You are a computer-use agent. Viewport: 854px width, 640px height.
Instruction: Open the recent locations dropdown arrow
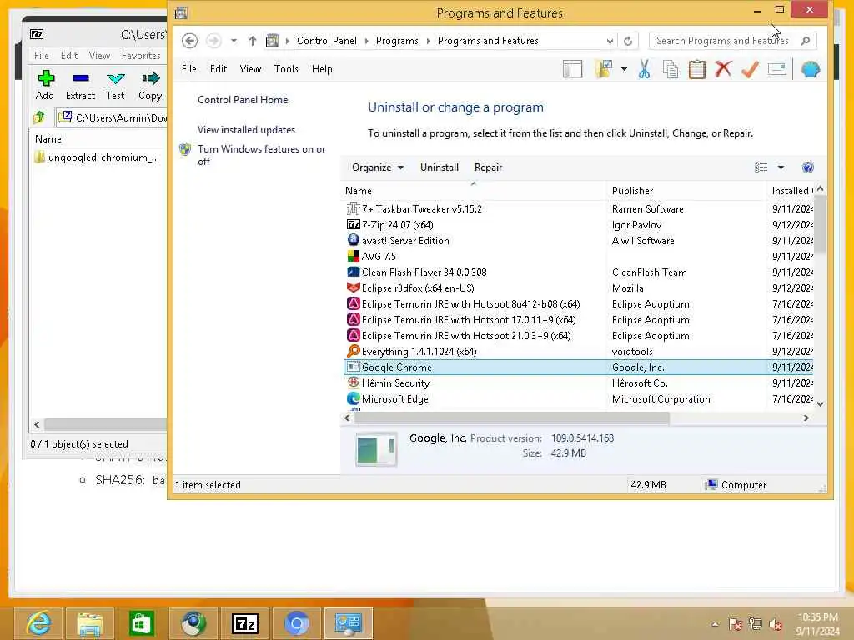click(234, 41)
